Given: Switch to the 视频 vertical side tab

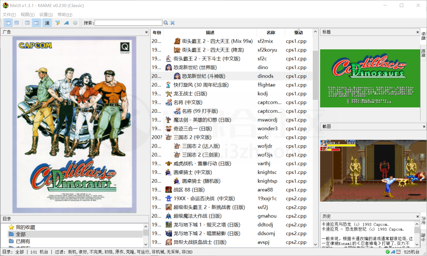Looking at the screenshot, I should click(x=423, y=53).
